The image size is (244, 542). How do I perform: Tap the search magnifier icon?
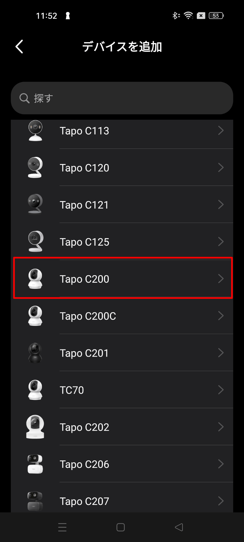[24, 98]
